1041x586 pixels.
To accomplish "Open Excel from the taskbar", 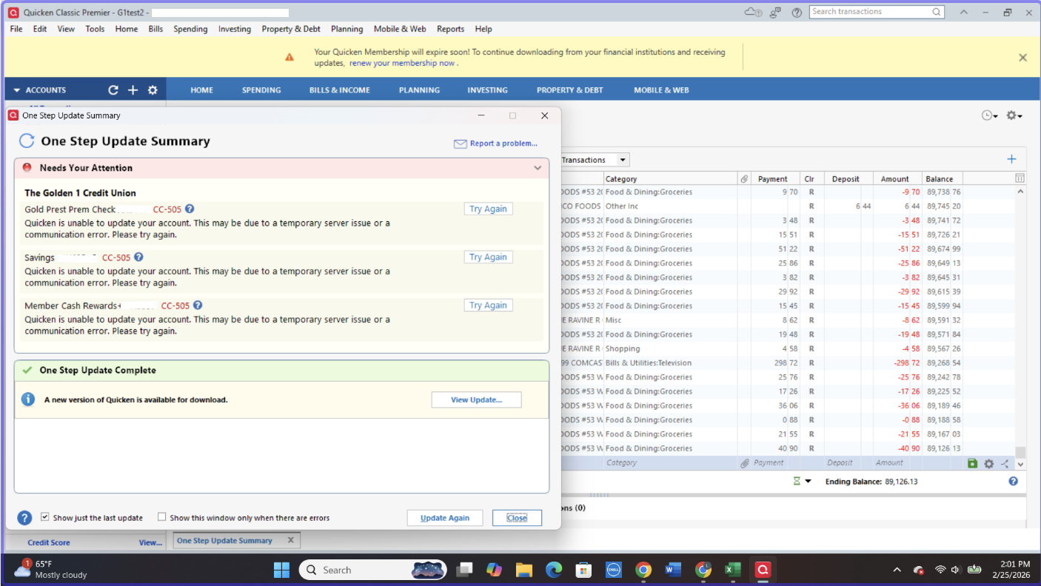I will [x=732, y=570].
